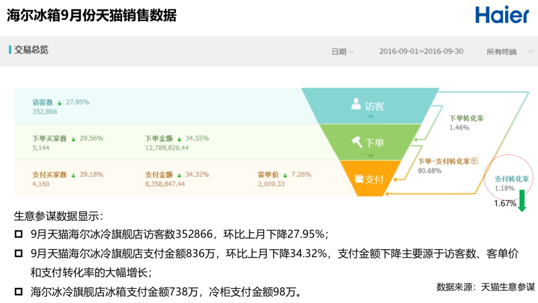The height and width of the screenshot is (303, 538).
Task: Select the date range 2016-09-01~2016-09-30 field
Action: (x=421, y=51)
